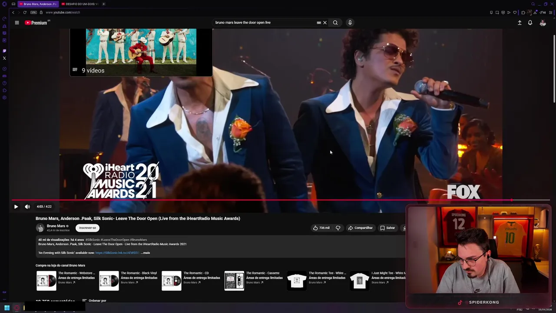Open The Romantic - Cassette product
The height and width of the screenshot is (313, 556).
point(253,280)
